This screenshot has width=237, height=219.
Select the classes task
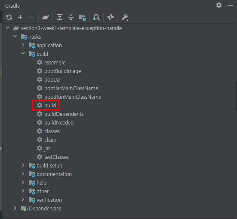pyautogui.click(x=52, y=131)
